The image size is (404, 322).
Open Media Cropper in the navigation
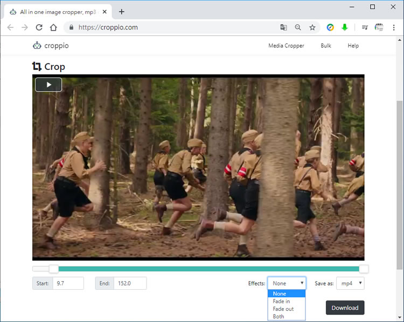[x=286, y=46]
